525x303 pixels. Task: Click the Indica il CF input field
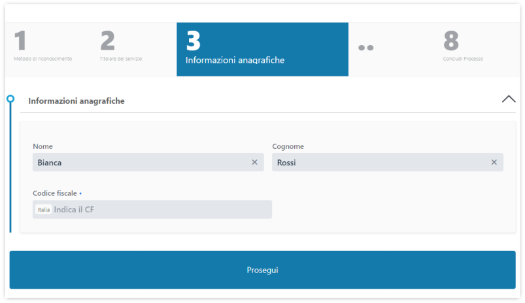(x=160, y=210)
